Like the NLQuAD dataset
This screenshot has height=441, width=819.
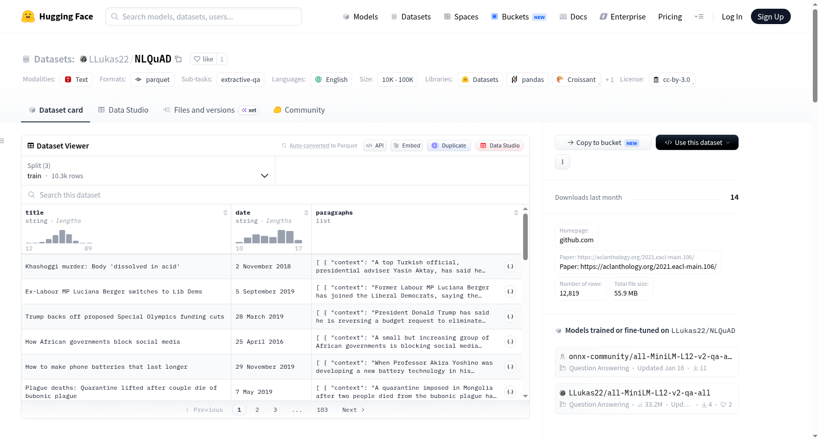click(x=203, y=59)
